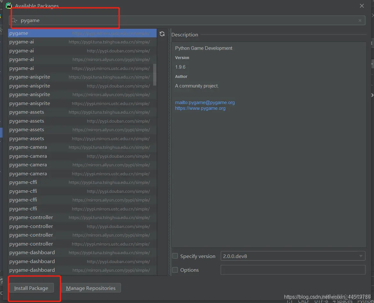Open the version dropdown showing 2.0.0.dev8

(x=293, y=256)
